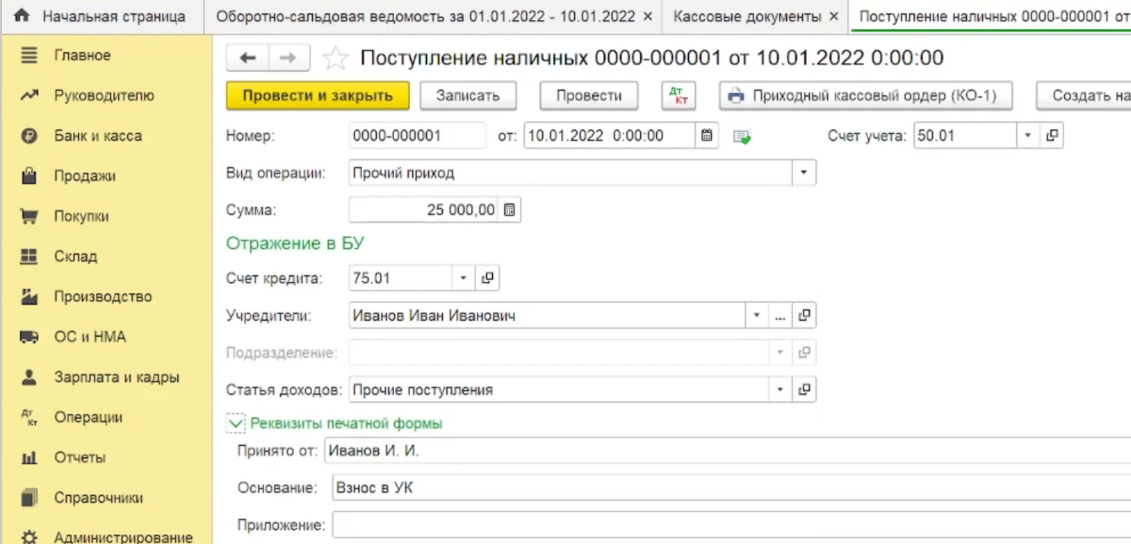
Task: Save document with Записать button
Action: coord(468,96)
